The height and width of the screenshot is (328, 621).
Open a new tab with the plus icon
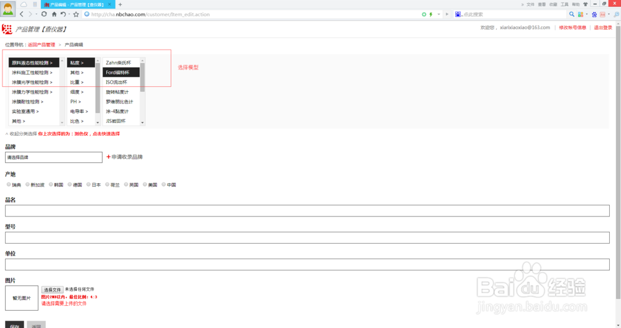tap(120, 5)
